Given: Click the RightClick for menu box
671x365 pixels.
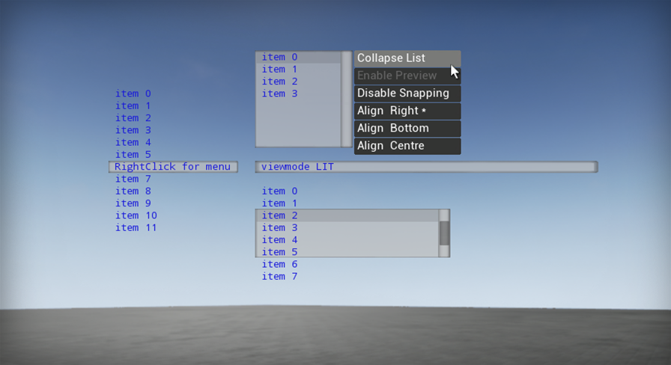Looking at the screenshot, I should point(173,167).
